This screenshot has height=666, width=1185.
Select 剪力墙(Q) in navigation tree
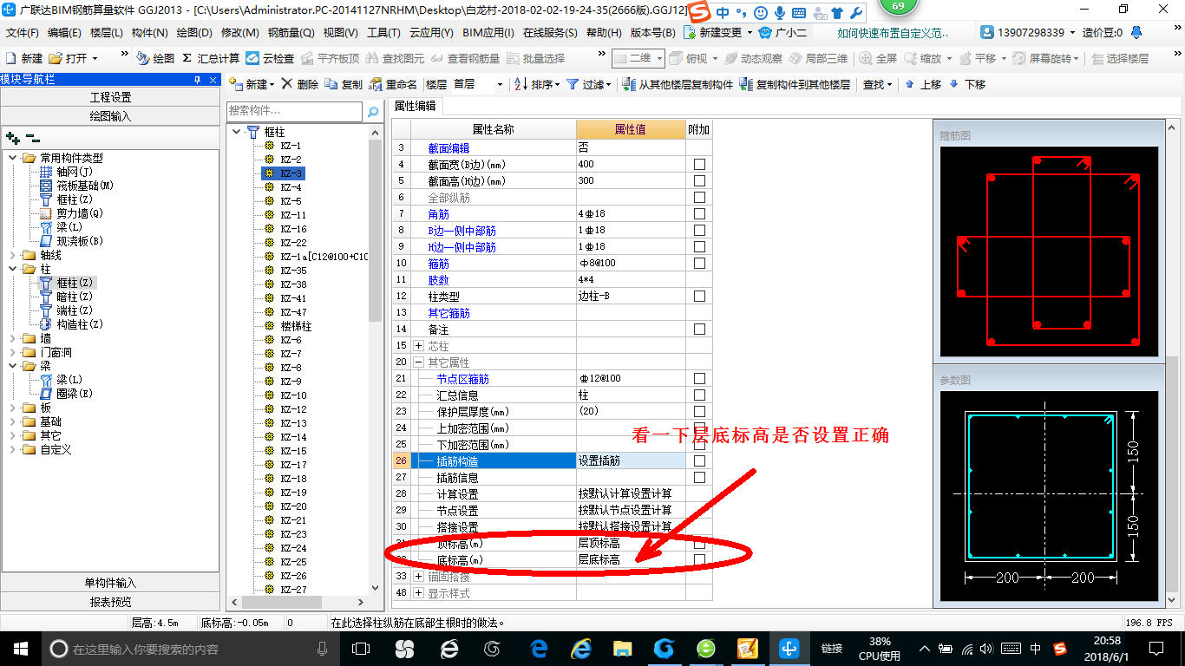click(x=80, y=213)
